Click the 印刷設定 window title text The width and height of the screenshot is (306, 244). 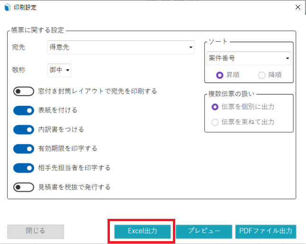[x=25, y=8]
